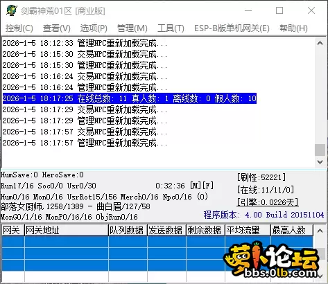Open the 控制(C) menu
This screenshot has width=328, height=284.
point(19,28)
